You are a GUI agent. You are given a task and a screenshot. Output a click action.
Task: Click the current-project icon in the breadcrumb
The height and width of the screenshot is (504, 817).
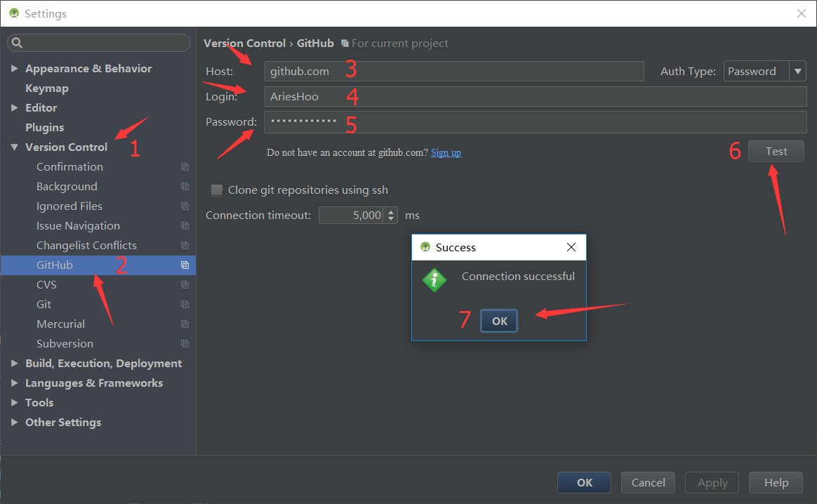345,44
